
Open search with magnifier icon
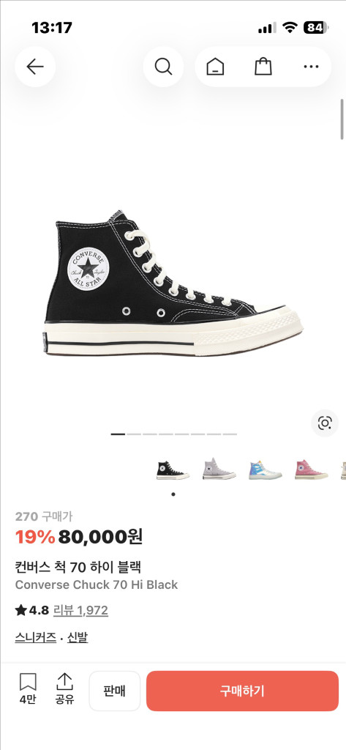point(163,67)
